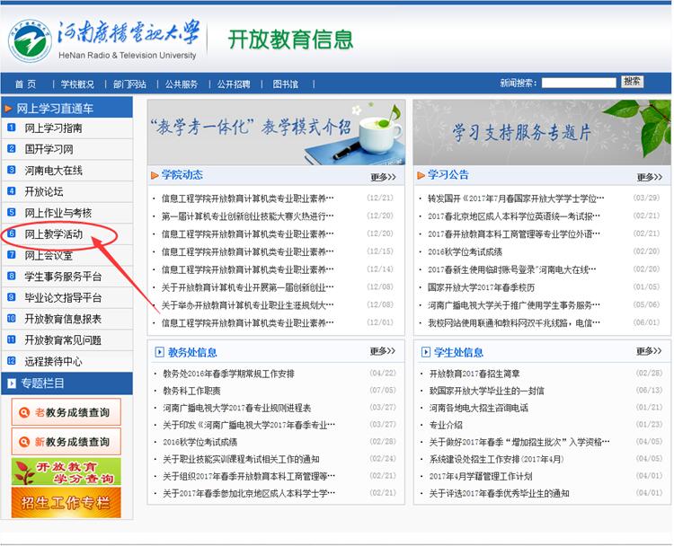Select 公共服务 in the top navigation
Viewport: 674px width, 546px height.
point(181,84)
